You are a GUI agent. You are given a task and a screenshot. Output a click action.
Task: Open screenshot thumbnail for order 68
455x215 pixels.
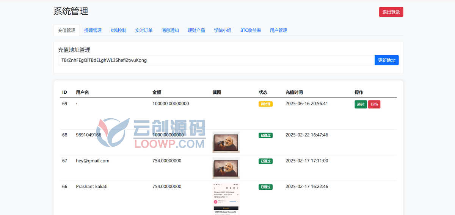226,142
